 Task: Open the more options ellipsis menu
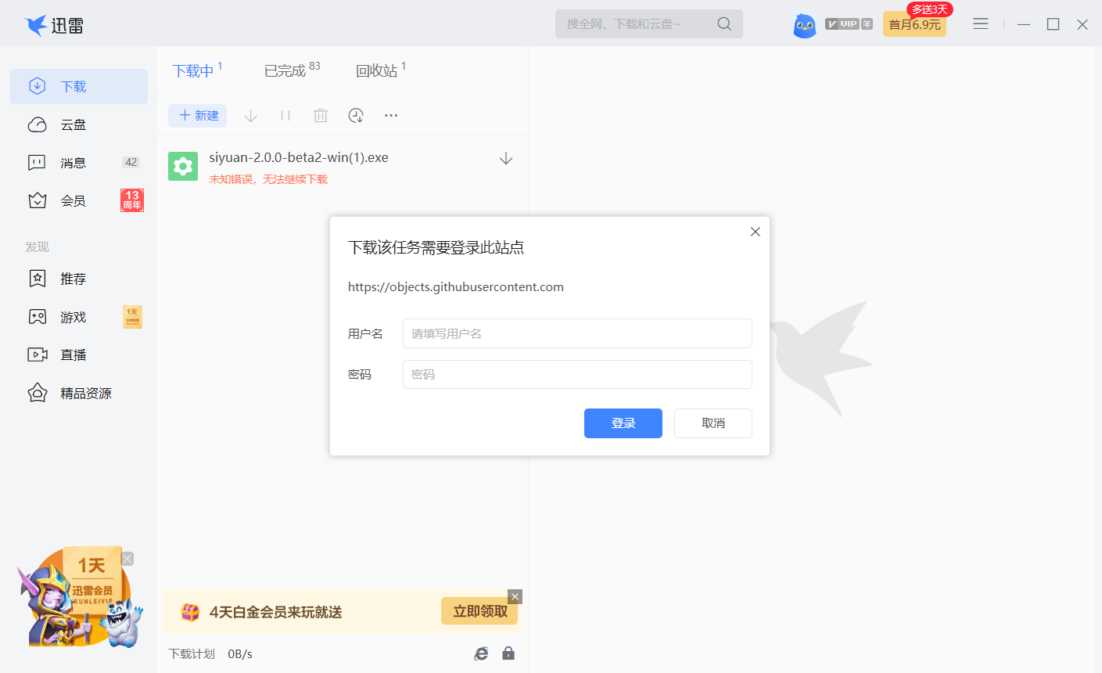(391, 116)
